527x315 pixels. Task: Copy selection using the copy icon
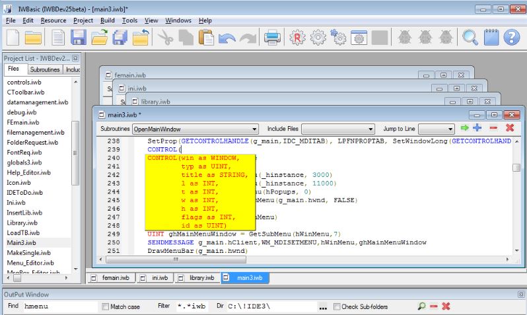(x=186, y=38)
